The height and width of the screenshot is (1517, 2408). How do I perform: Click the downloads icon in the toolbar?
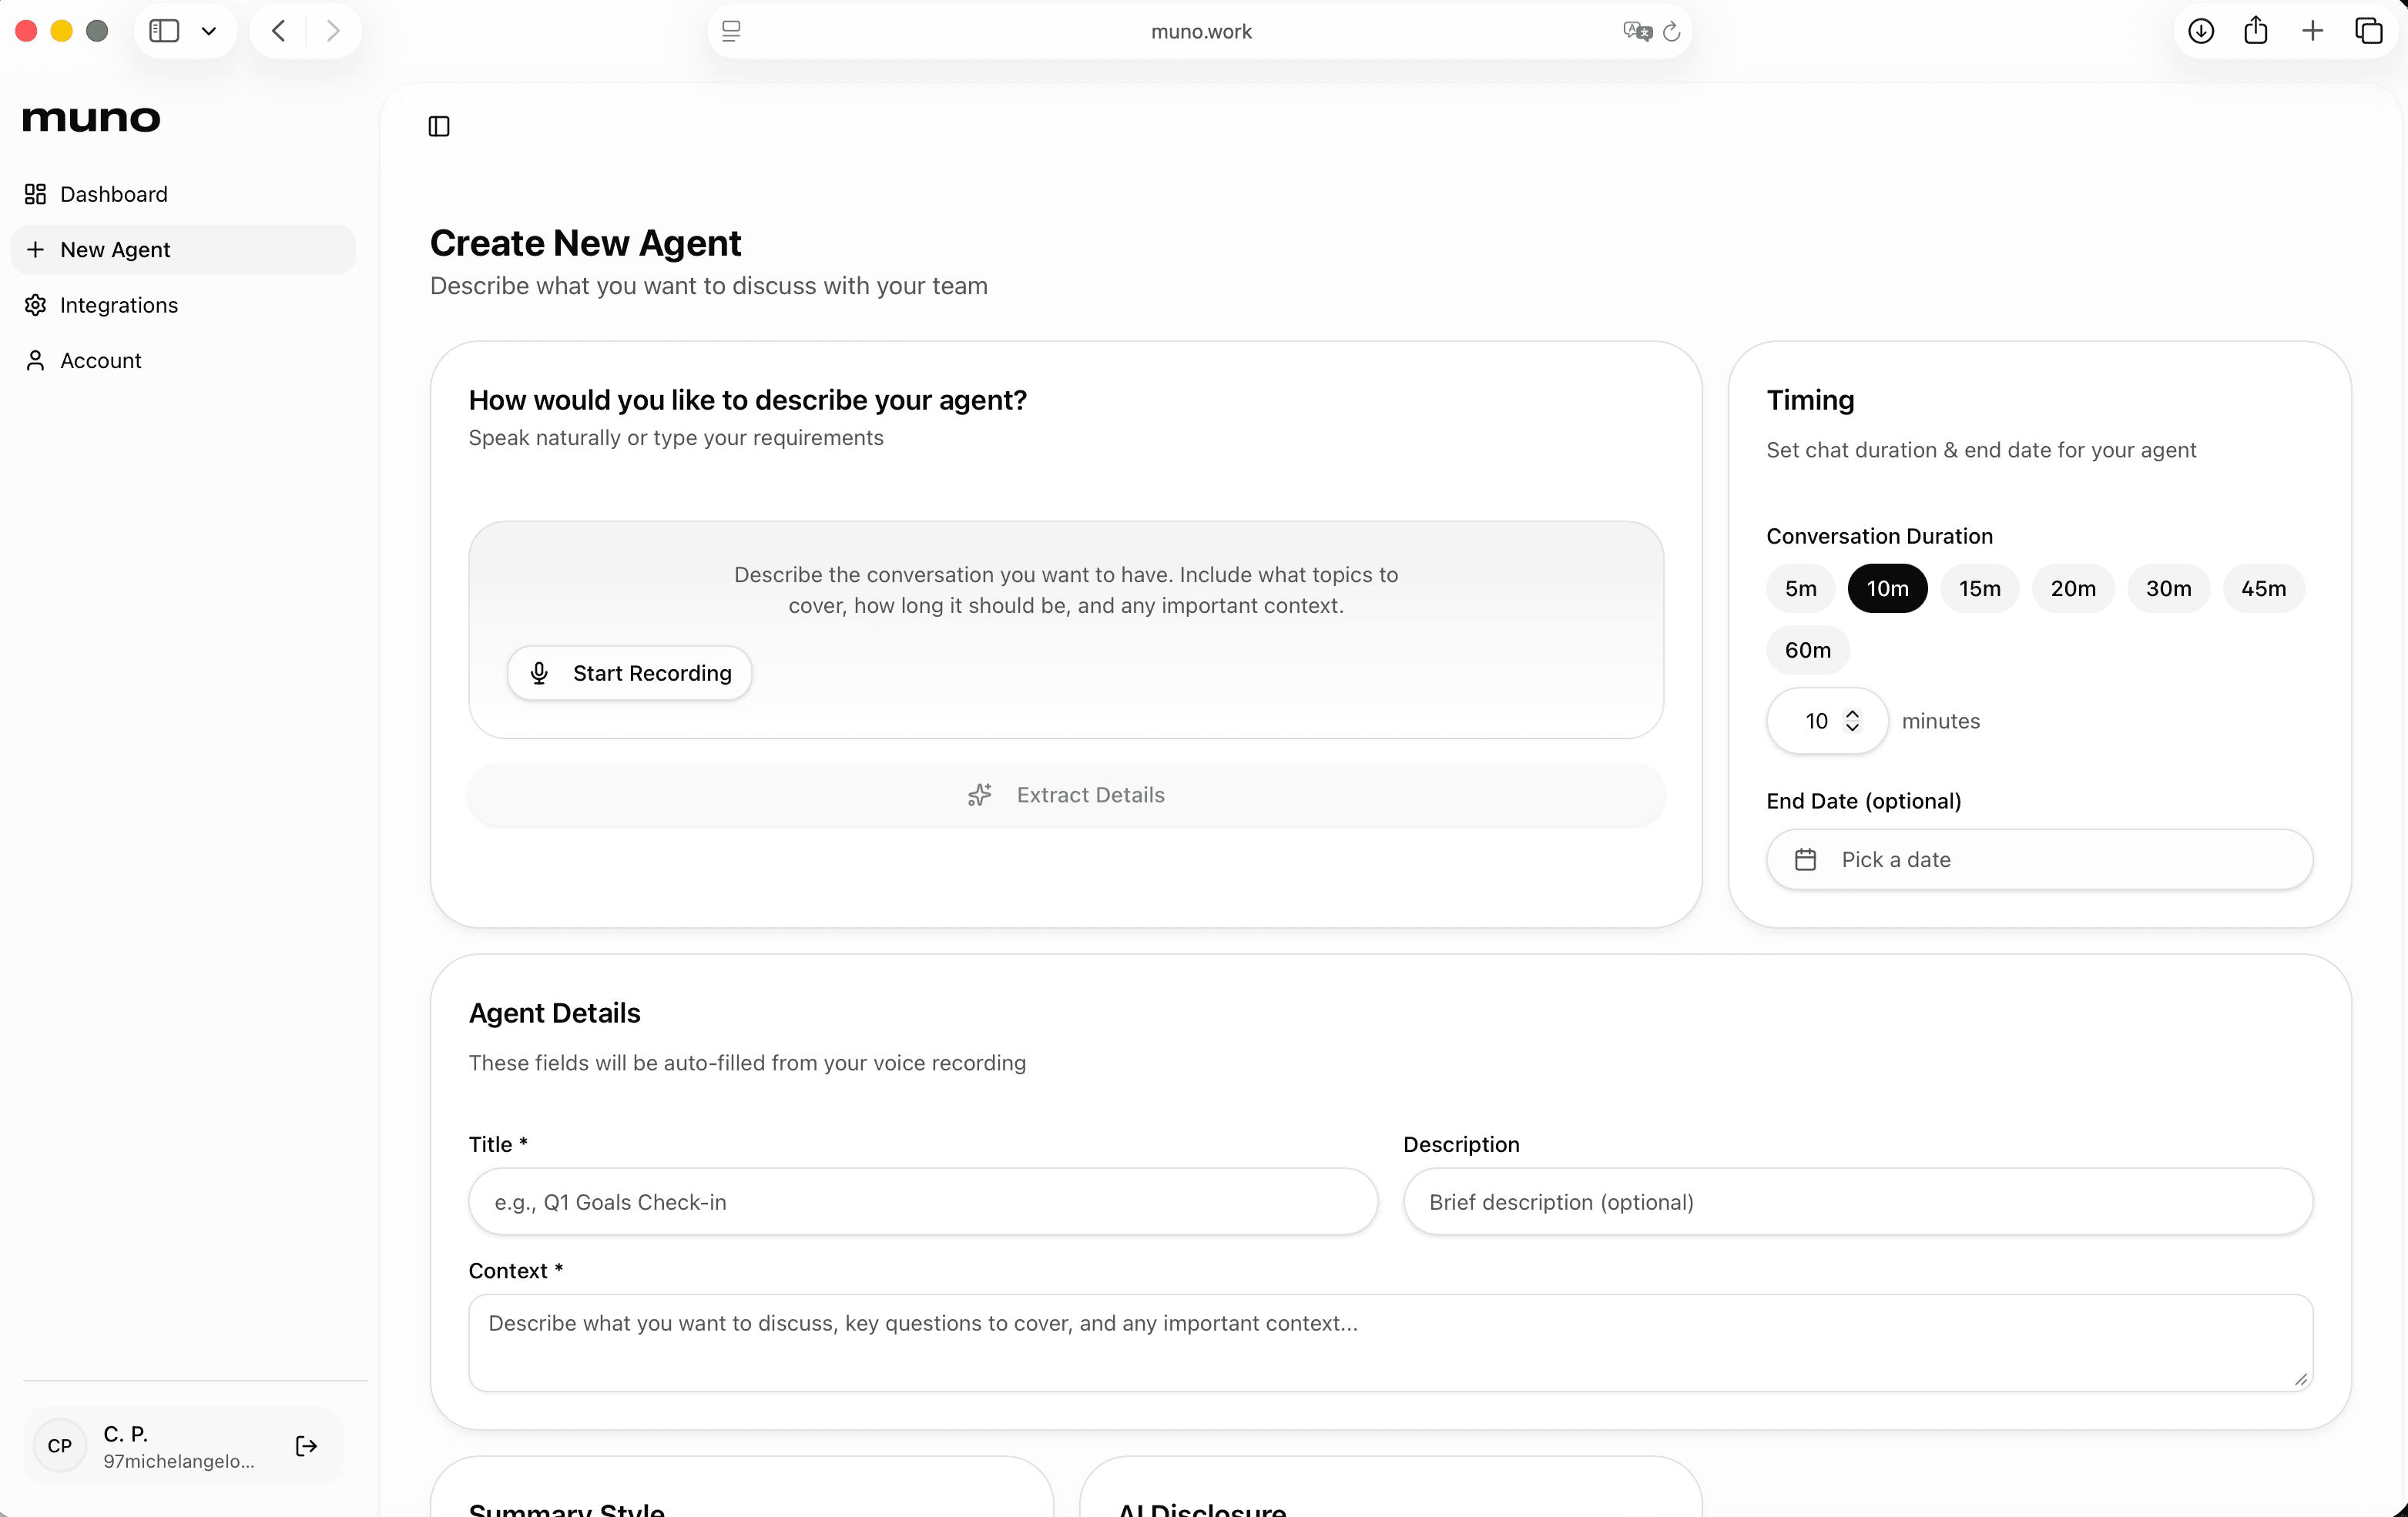(2200, 31)
